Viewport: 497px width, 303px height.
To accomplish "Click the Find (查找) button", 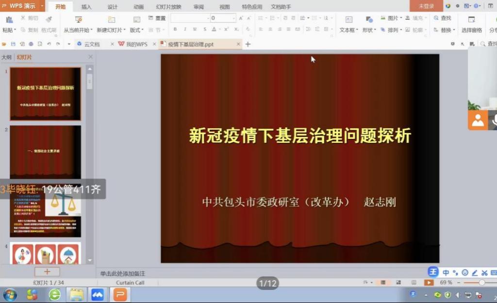I will pyautogui.click(x=442, y=18).
